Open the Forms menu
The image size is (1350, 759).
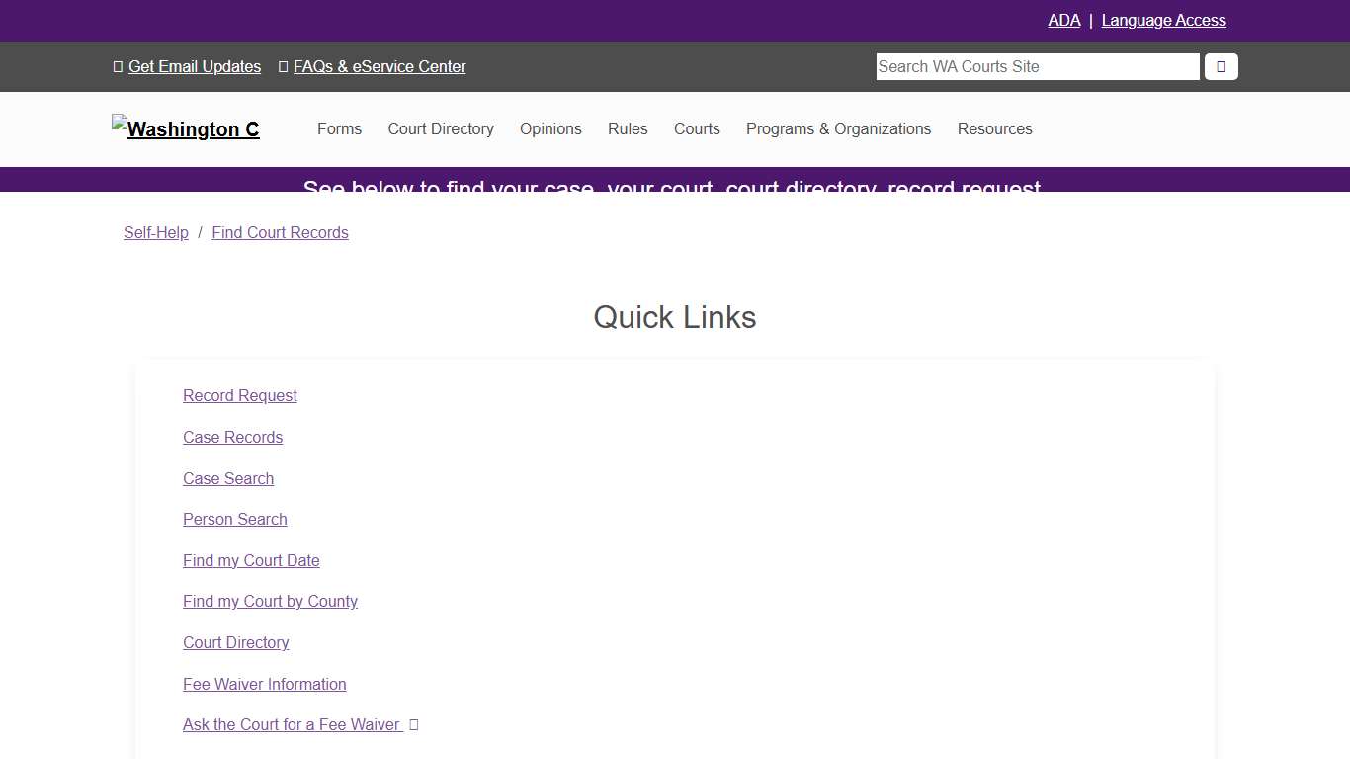[x=339, y=129]
